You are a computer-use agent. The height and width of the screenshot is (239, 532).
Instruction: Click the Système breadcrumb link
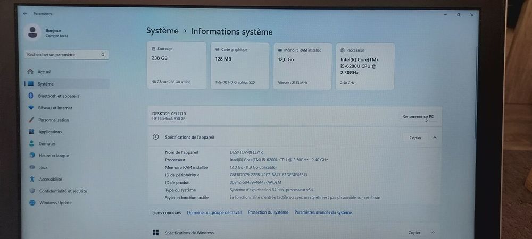[162, 31]
